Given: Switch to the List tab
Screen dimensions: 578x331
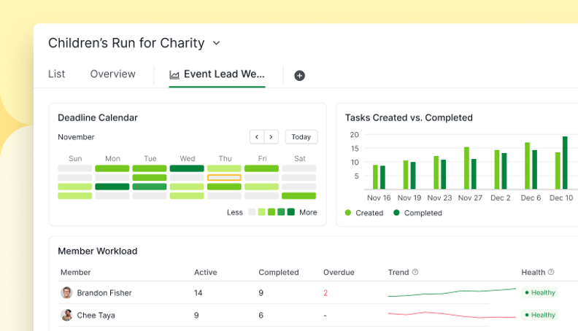Looking at the screenshot, I should coord(56,74).
